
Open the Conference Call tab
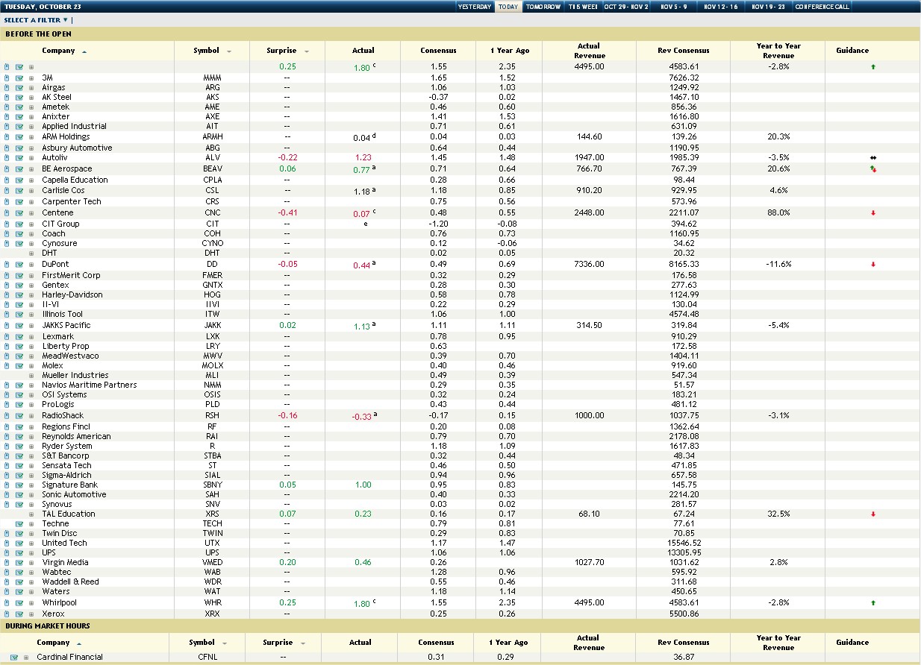[822, 7]
